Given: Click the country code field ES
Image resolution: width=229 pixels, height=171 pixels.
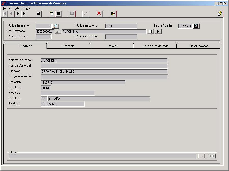Looking at the screenshot, I should [44, 99].
